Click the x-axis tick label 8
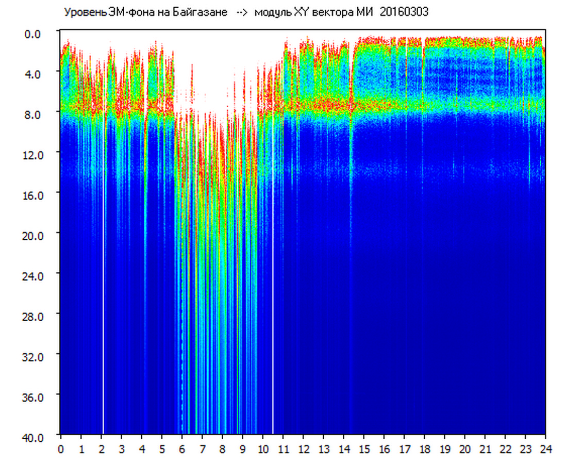 (222, 449)
